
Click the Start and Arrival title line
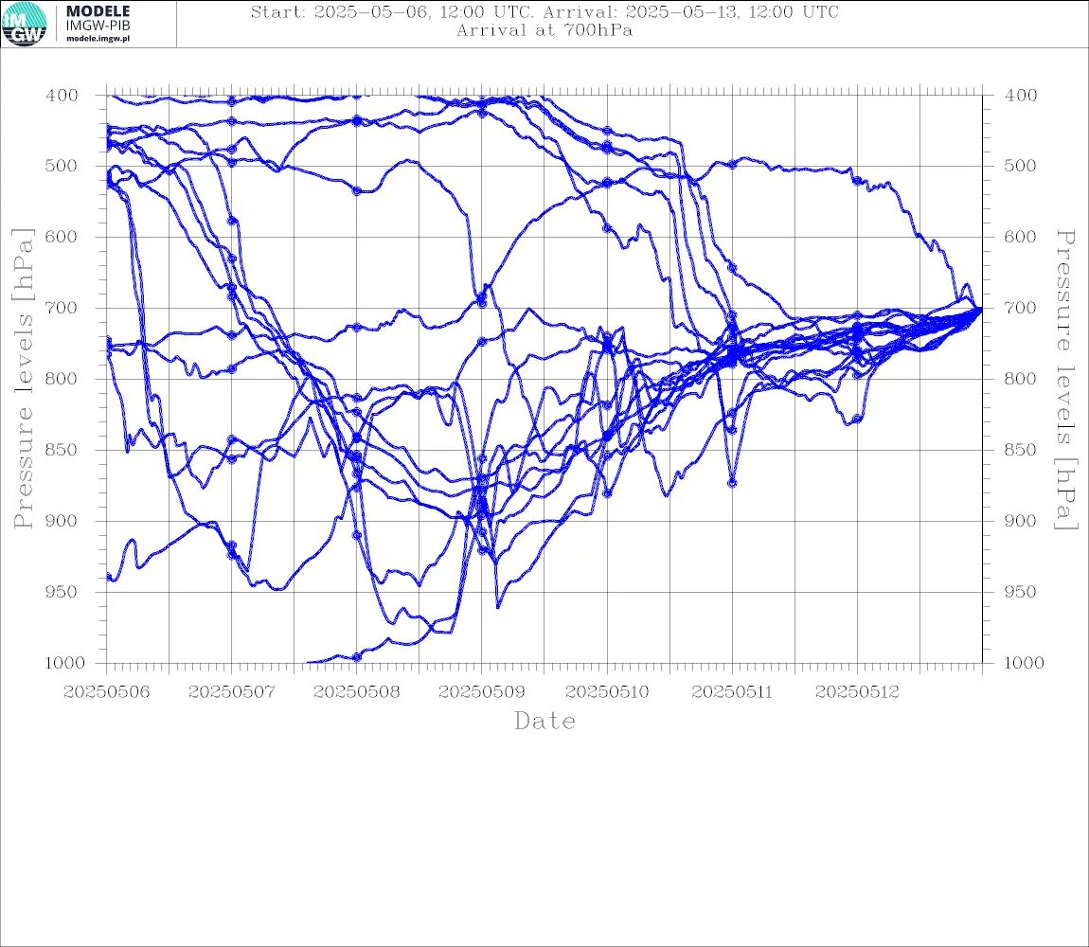[x=544, y=12]
